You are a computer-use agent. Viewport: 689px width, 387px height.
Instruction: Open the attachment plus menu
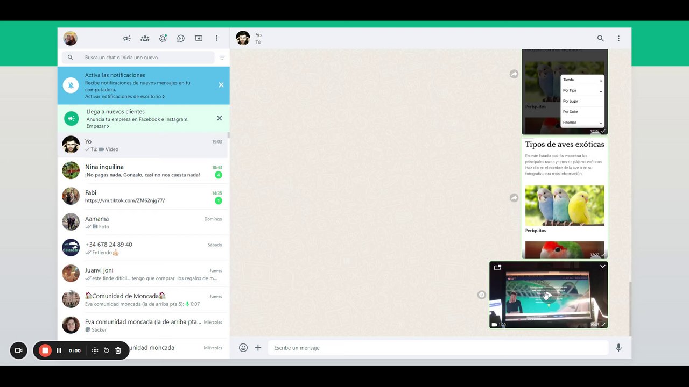coord(258,348)
